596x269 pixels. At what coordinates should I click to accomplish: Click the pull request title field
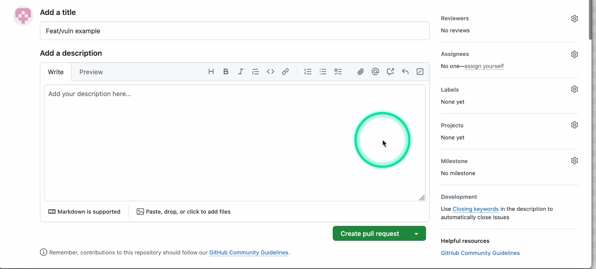pyautogui.click(x=235, y=31)
